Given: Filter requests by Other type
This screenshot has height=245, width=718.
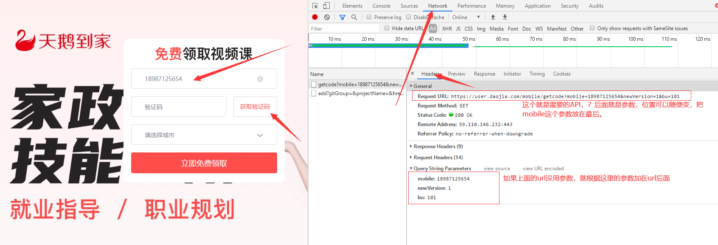Looking at the screenshot, I should coord(577,28).
